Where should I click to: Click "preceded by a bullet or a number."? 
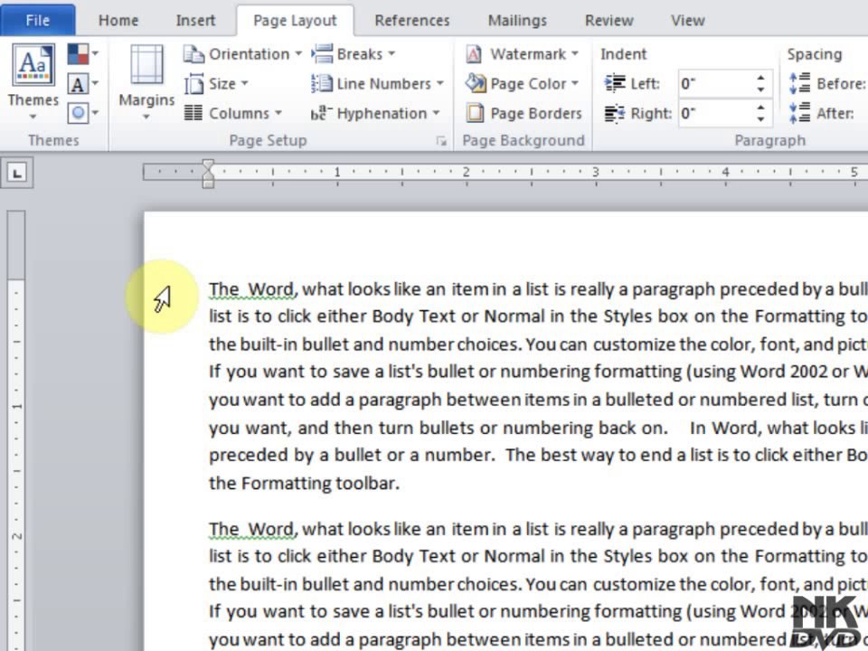click(351, 456)
